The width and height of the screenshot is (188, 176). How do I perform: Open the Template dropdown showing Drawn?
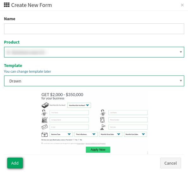point(94,81)
